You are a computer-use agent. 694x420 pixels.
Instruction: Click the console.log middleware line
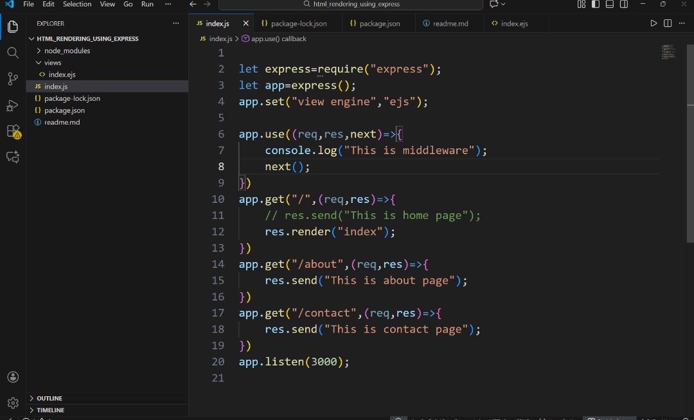click(x=376, y=150)
